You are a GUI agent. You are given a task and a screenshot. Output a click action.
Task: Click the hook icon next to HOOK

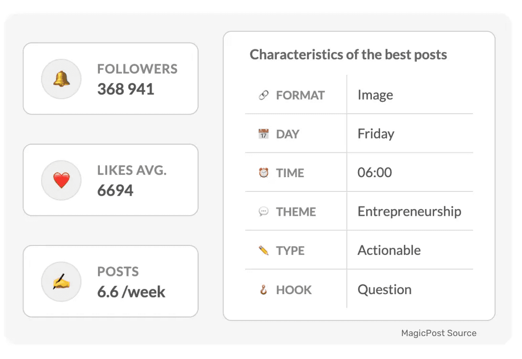(264, 289)
